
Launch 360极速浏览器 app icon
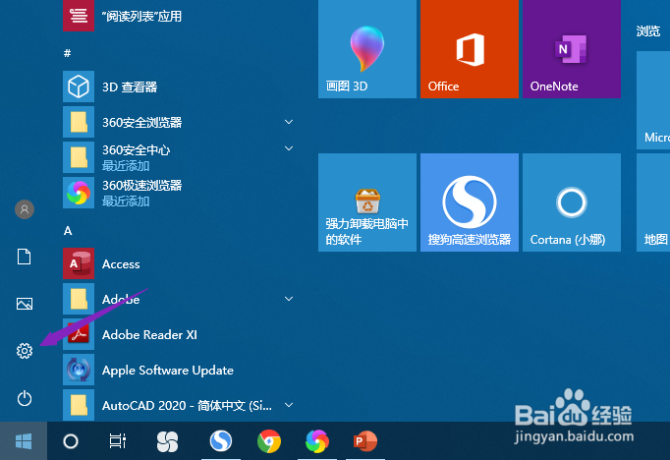(x=79, y=193)
